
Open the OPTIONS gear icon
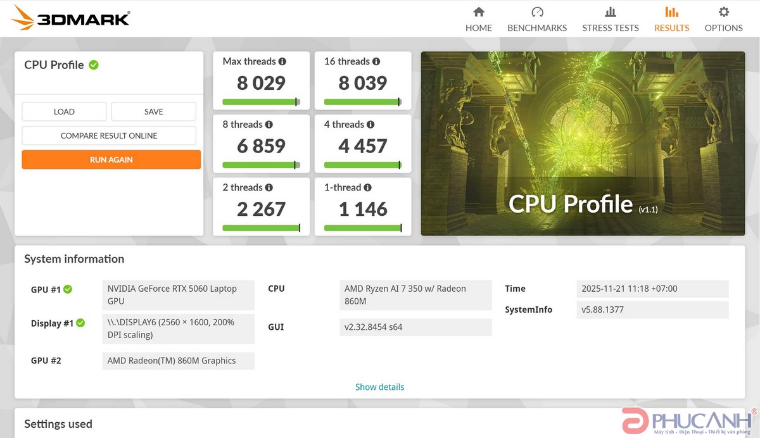[723, 11]
